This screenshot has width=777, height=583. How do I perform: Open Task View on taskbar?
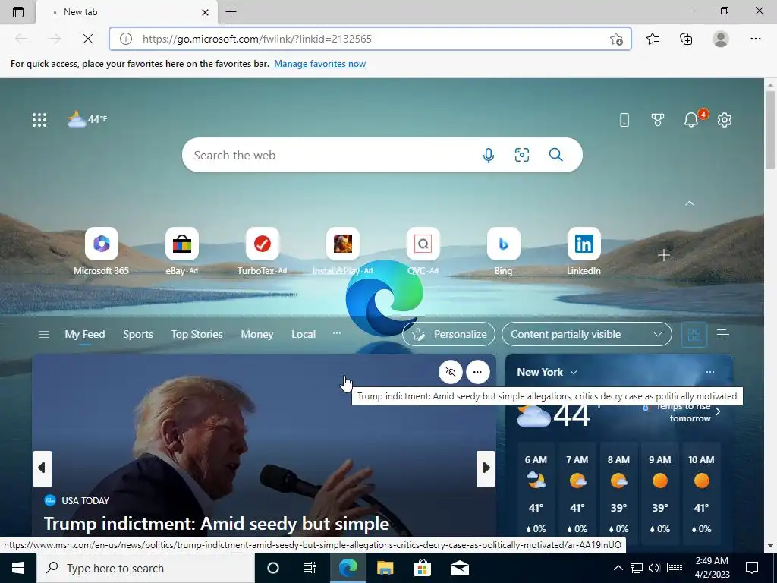tap(310, 568)
